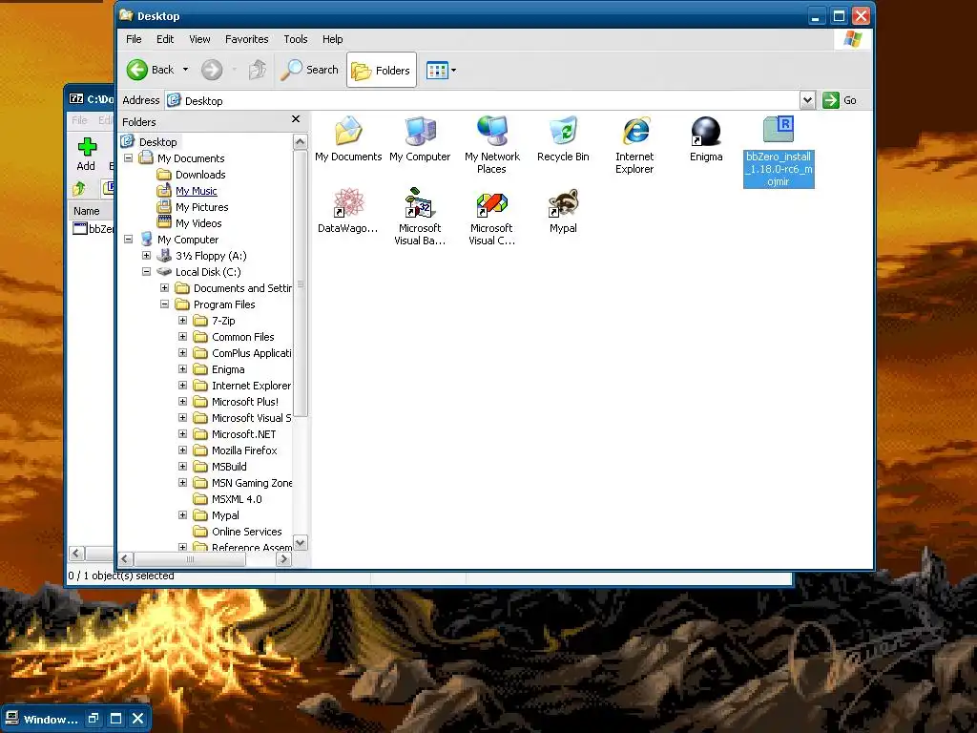Expand the 3½ Floppy (A:) node
Image resolution: width=977 pixels, height=733 pixels.
(146, 256)
